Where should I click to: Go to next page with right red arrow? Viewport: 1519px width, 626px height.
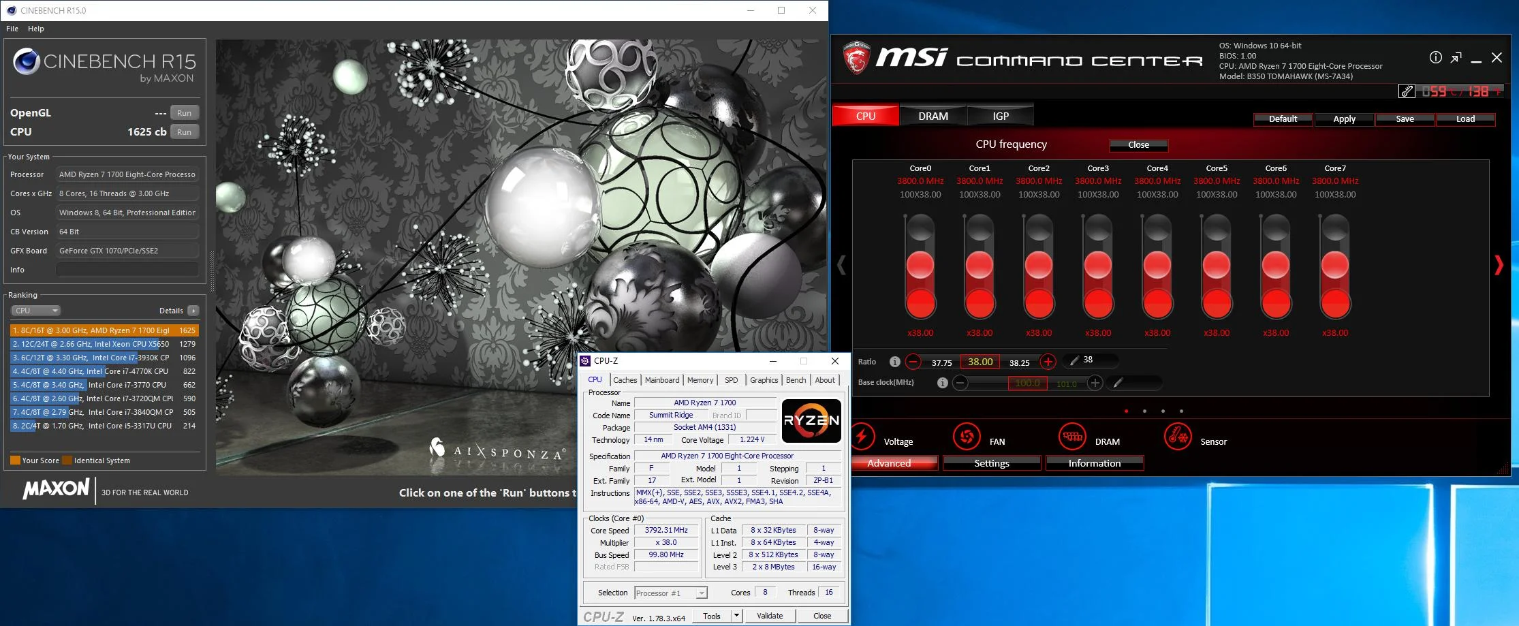[x=1499, y=265]
